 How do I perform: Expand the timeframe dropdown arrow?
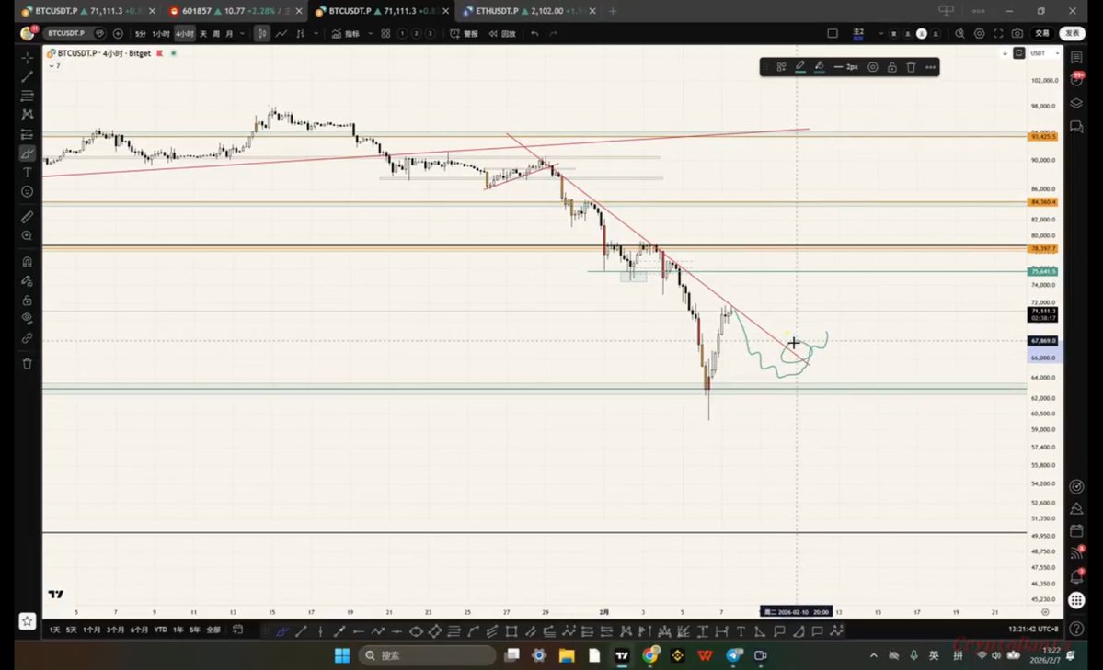[x=243, y=34]
